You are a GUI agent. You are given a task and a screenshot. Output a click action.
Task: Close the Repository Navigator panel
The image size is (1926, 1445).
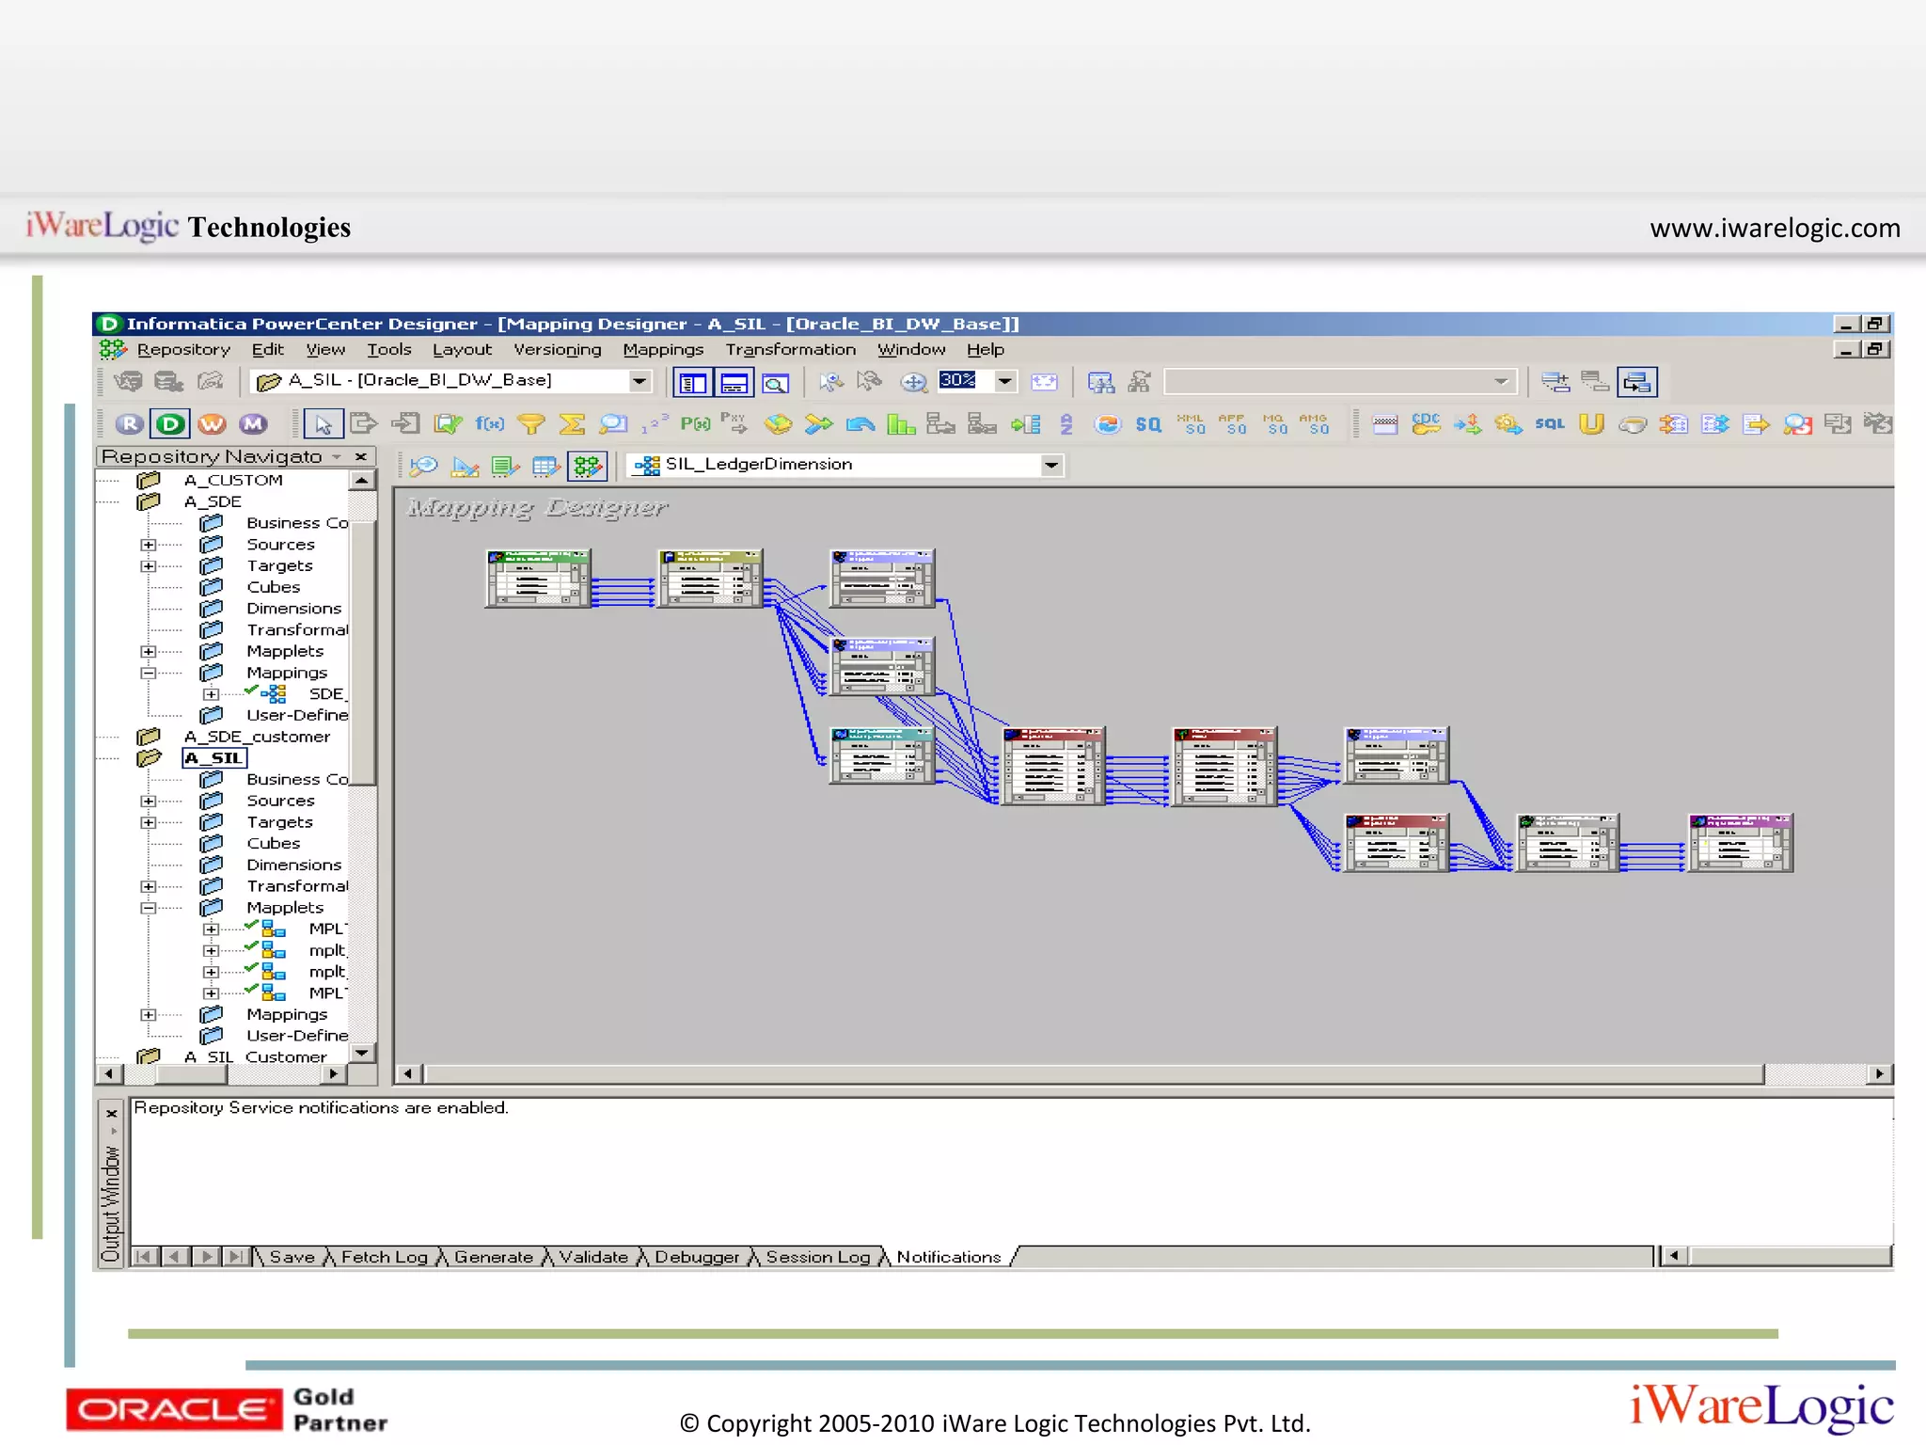[361, 456]
